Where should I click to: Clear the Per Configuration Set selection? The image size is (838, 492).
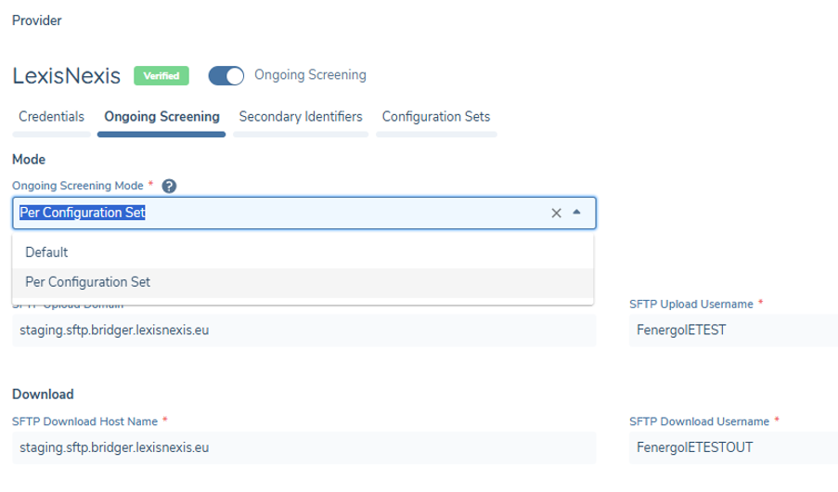557,213
